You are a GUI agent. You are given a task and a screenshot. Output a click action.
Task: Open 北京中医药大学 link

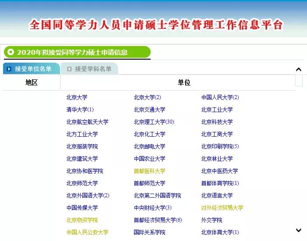pos(220,171)
